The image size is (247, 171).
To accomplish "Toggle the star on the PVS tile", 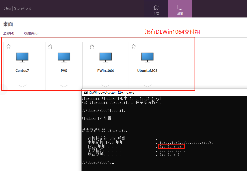I will (x=50, y=46).
